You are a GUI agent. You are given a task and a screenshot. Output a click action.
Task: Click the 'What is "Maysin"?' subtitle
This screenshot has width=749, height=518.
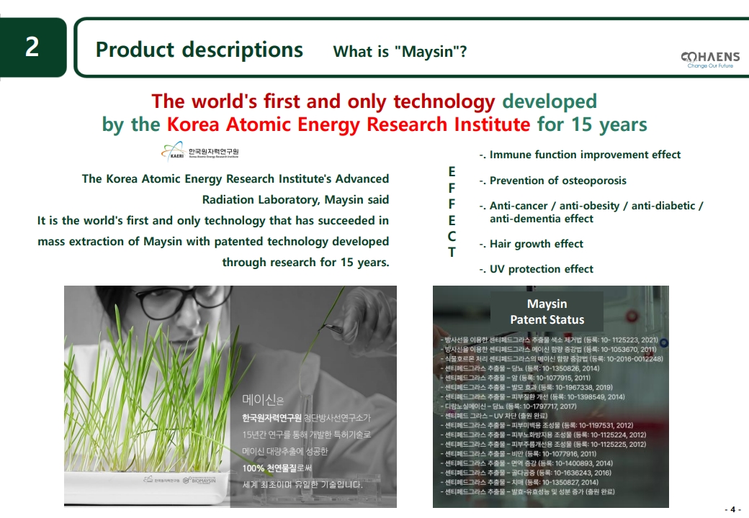coord(400,52)
